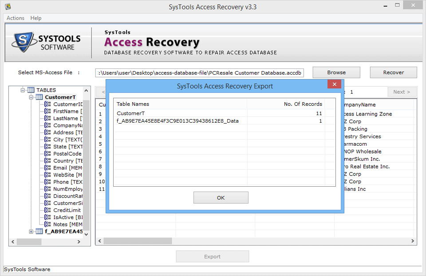Click the Phone field icon

coord(47,182)
